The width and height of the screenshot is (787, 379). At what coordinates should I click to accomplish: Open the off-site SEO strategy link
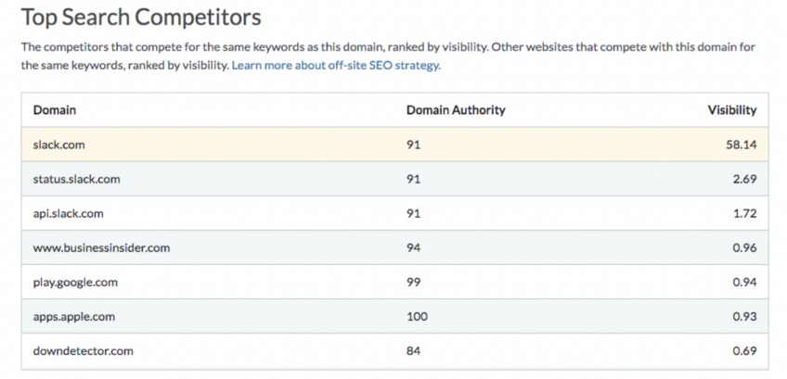point(336,66)
